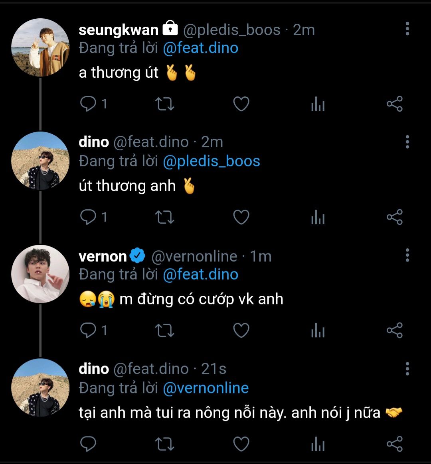View analytics for dino's latest 21s tweet
This screenshot has width=431, height=464.
coord(318,444)
